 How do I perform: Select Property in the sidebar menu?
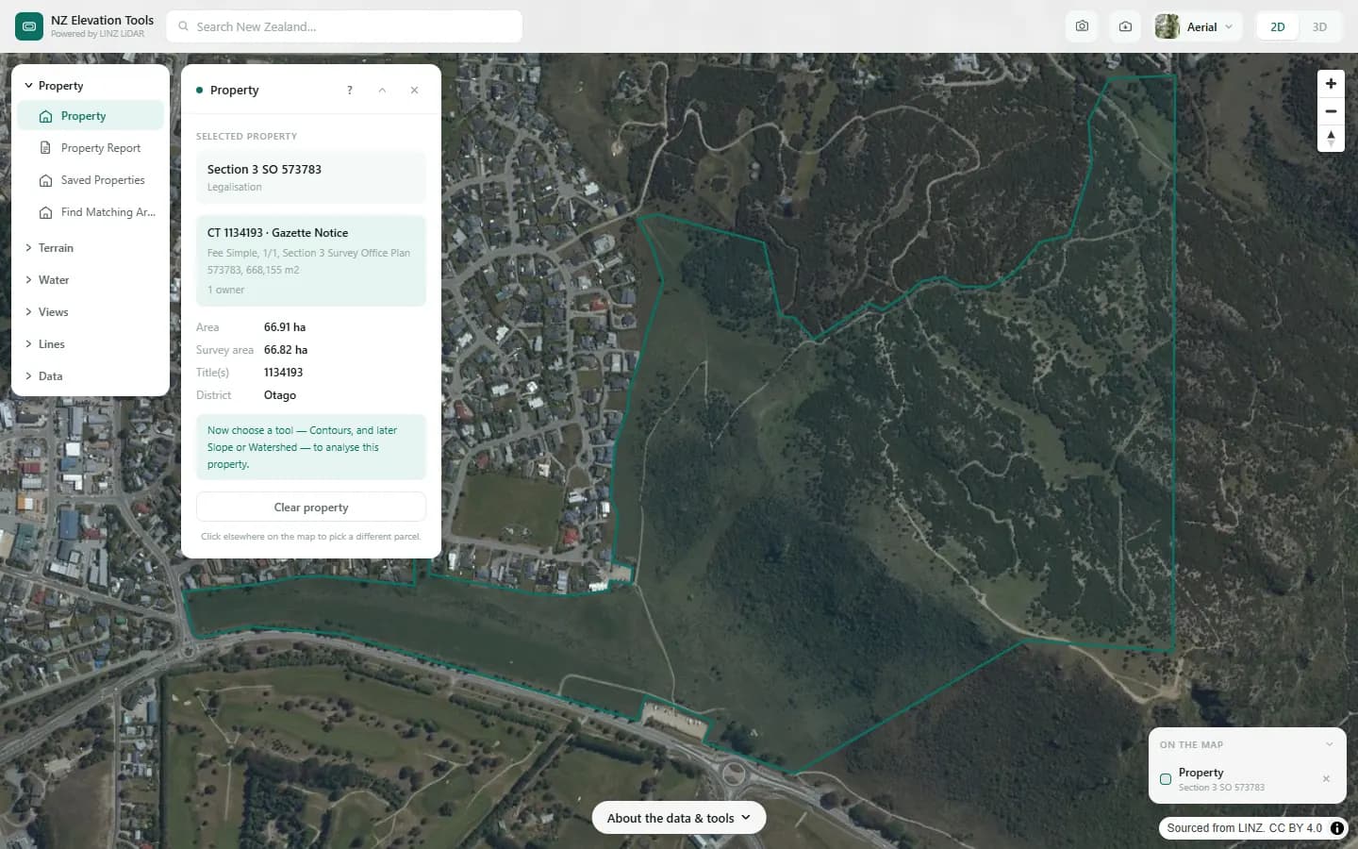pos(91,116)
